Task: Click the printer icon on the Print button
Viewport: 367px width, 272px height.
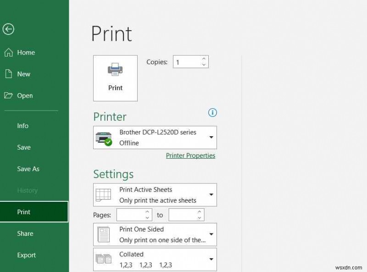Action: (115, 69)
